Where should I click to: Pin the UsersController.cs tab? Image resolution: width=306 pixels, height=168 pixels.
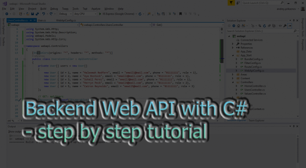tap(31, 20)
